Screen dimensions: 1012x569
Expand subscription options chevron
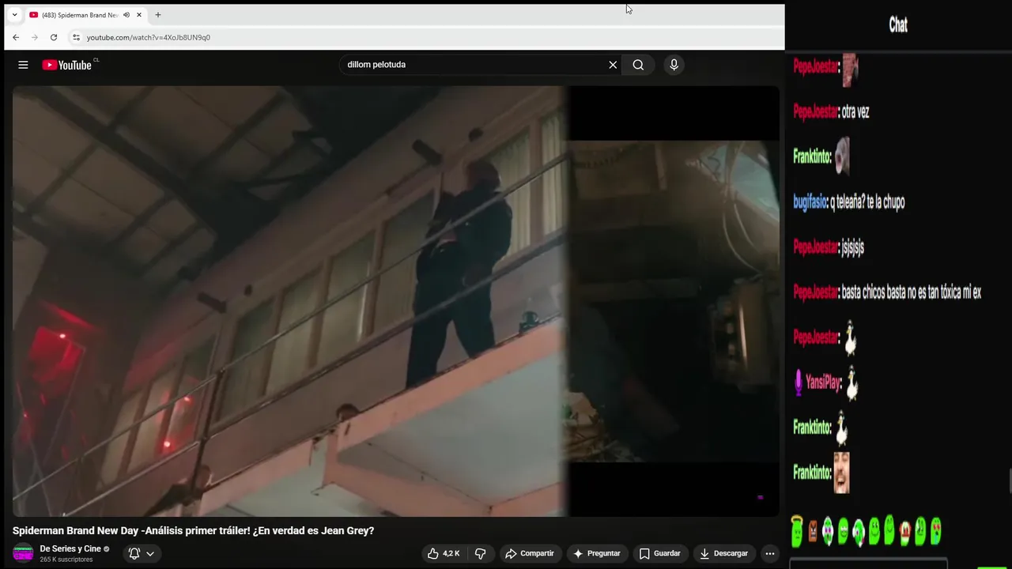pos(149,554)
